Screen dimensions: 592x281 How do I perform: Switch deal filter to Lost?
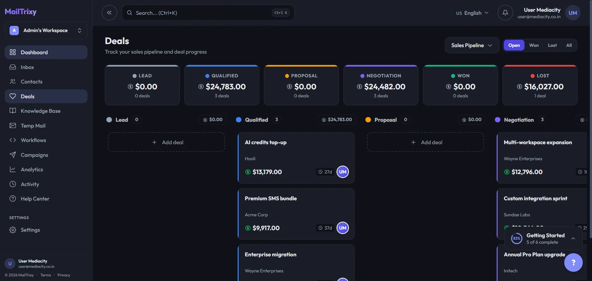[552, 45]
